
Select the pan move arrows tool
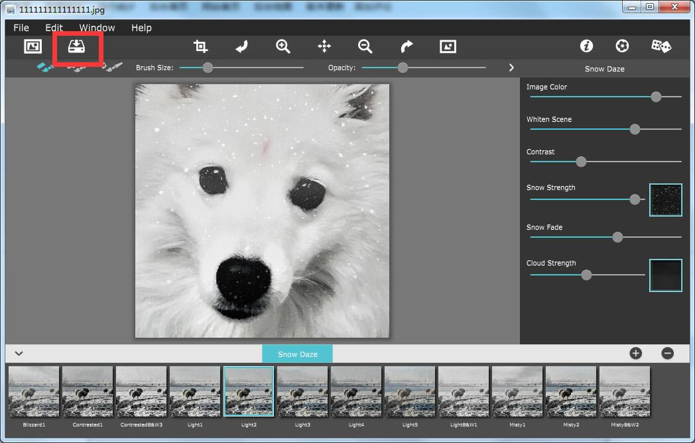coord(324,46)
